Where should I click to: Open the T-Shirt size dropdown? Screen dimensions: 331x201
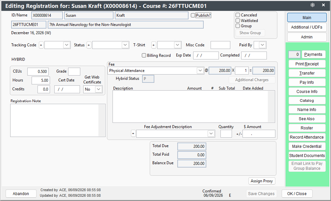[178, 45]
